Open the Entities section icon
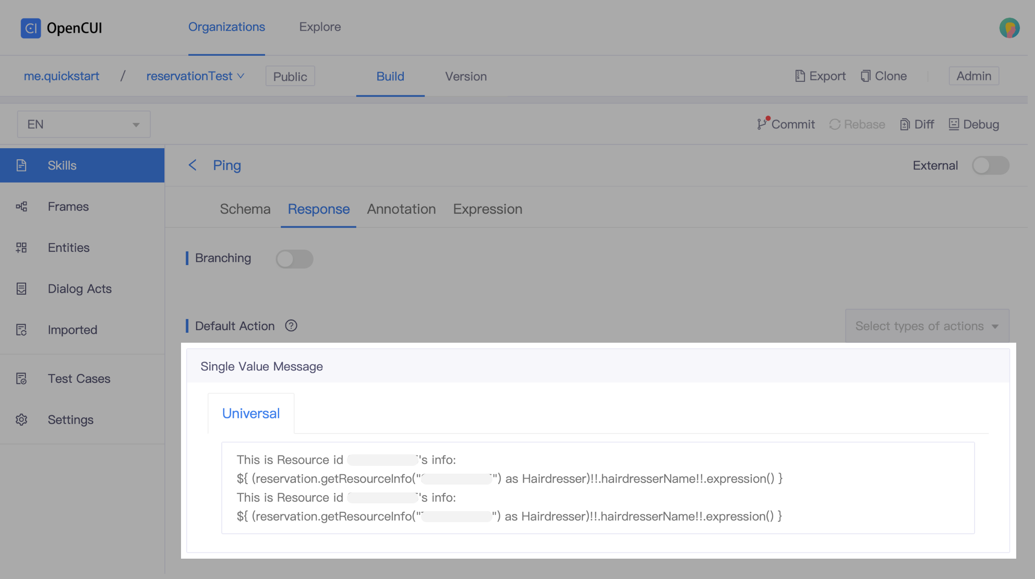Viewport: 1035px width, 579px height. click(x=21, y=247)
